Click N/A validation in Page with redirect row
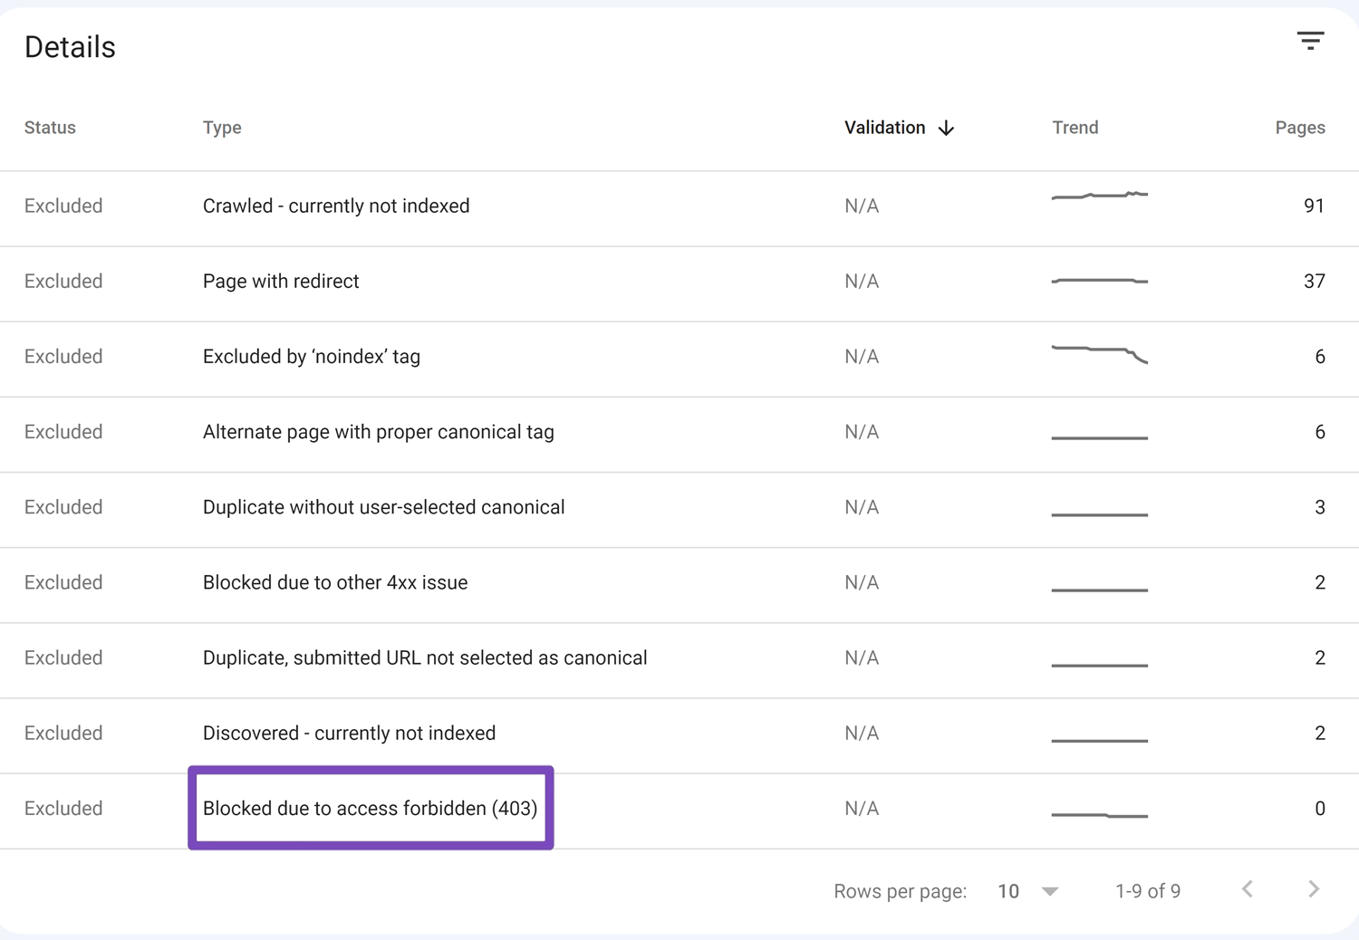 (862, 281)
